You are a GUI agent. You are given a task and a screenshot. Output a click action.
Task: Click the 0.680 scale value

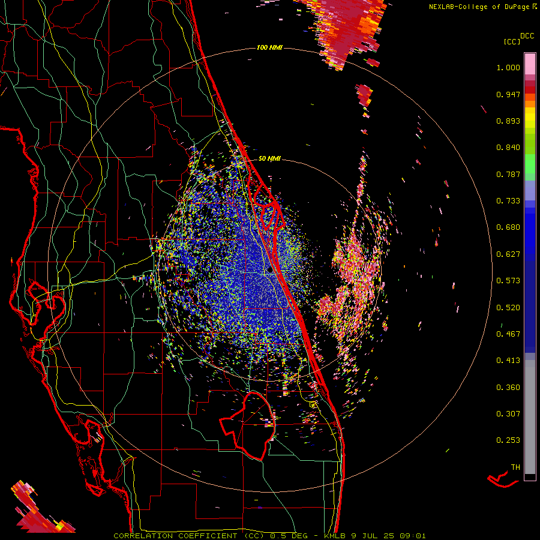click(508, 227)
